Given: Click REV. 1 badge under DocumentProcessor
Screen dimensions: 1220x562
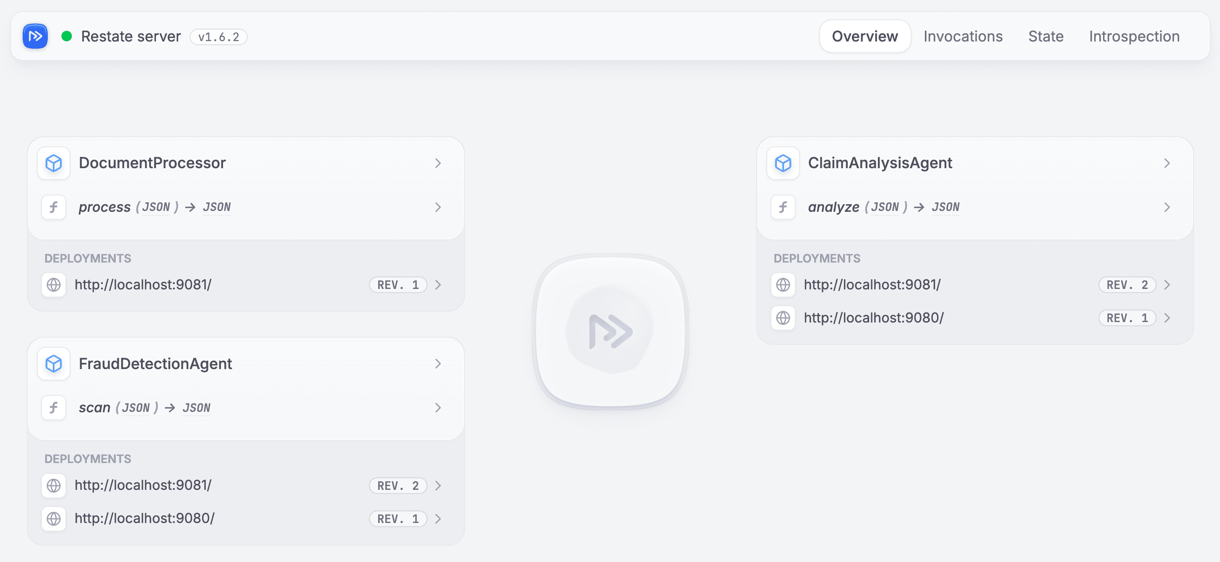Looking at the screenshot, I should (398, 285).
